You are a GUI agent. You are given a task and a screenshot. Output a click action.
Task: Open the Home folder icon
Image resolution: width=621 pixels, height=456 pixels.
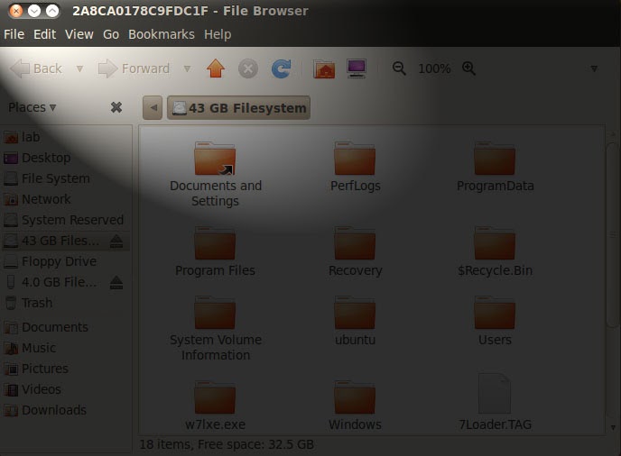click(x=324, y=68)
